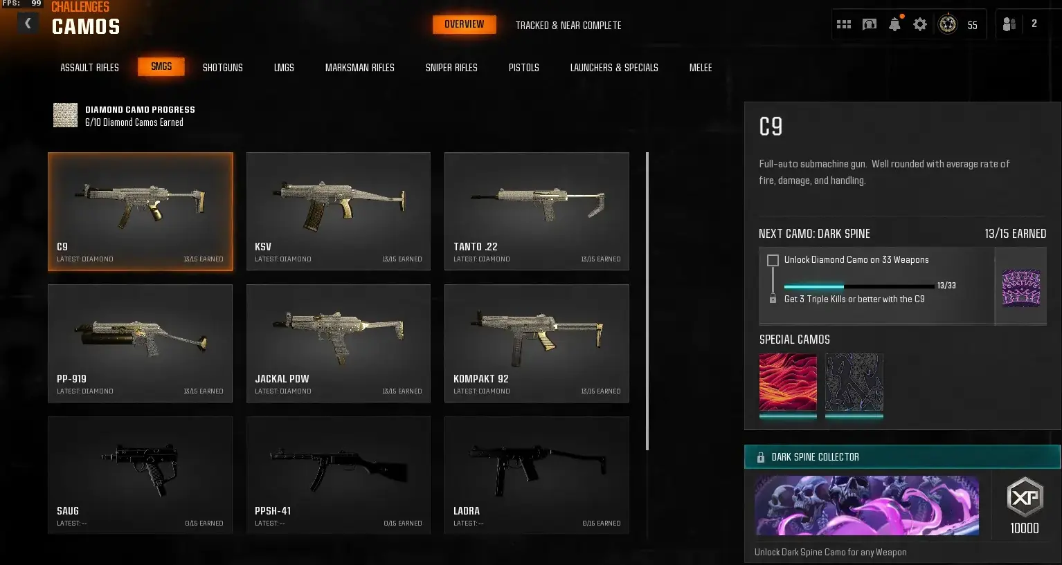Click the weapon list scrollbar
This screenshot has height=565, width=1062.
647,302
